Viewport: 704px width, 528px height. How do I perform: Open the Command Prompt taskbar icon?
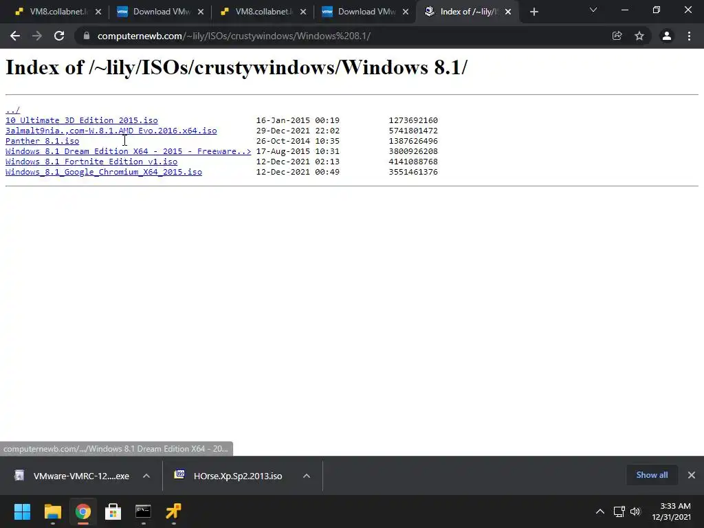pyautogui.click(x=143, y=511)
